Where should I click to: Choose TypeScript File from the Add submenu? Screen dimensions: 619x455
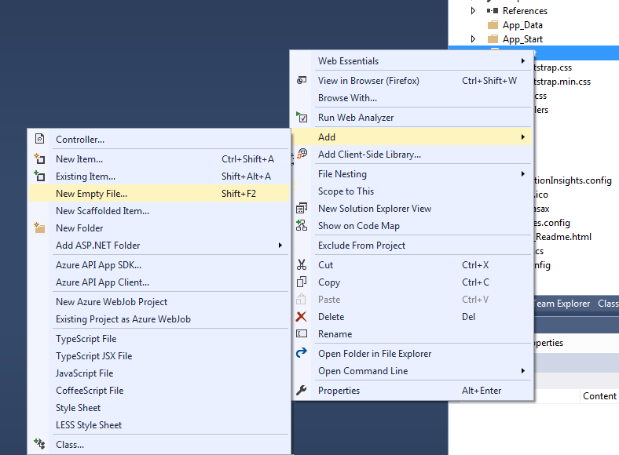(86, 339)
